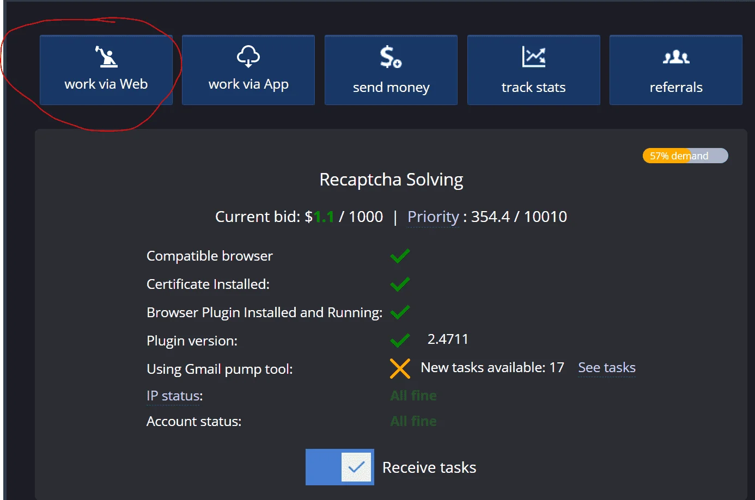The image size is (755, 500).
Task: Click the 57% demand progress bar
Action: [685, 156]
